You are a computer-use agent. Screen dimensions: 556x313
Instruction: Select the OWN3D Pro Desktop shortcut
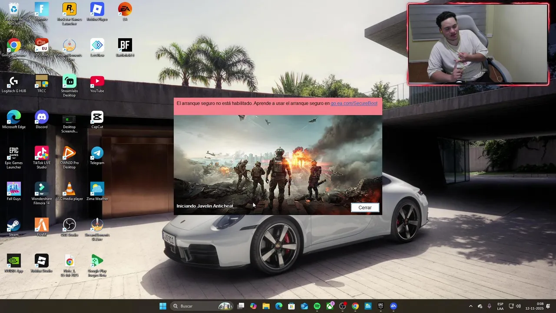tap(69, 158)
